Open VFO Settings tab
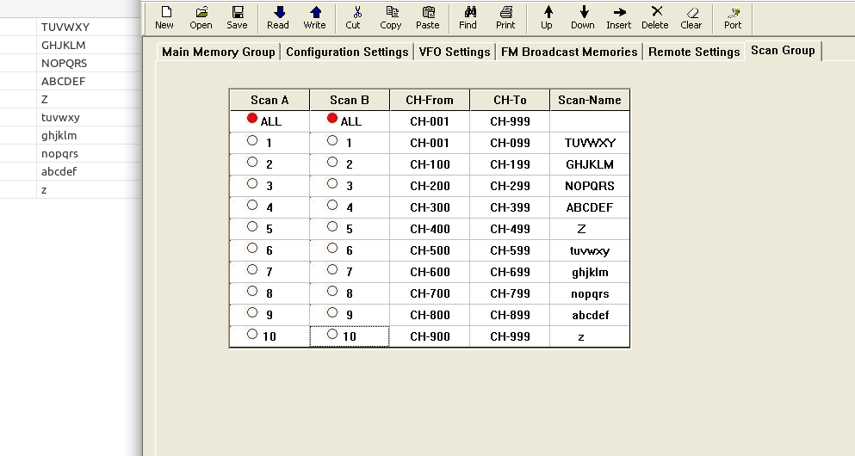Image resolution: width=855 pixels, height=456 pixels. coord(455,52)
